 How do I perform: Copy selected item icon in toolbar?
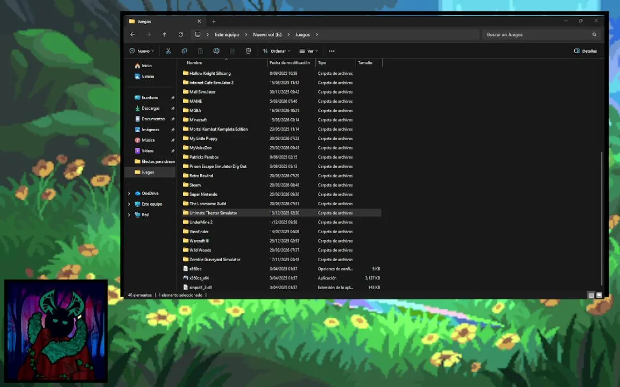(x=184, y=51)
